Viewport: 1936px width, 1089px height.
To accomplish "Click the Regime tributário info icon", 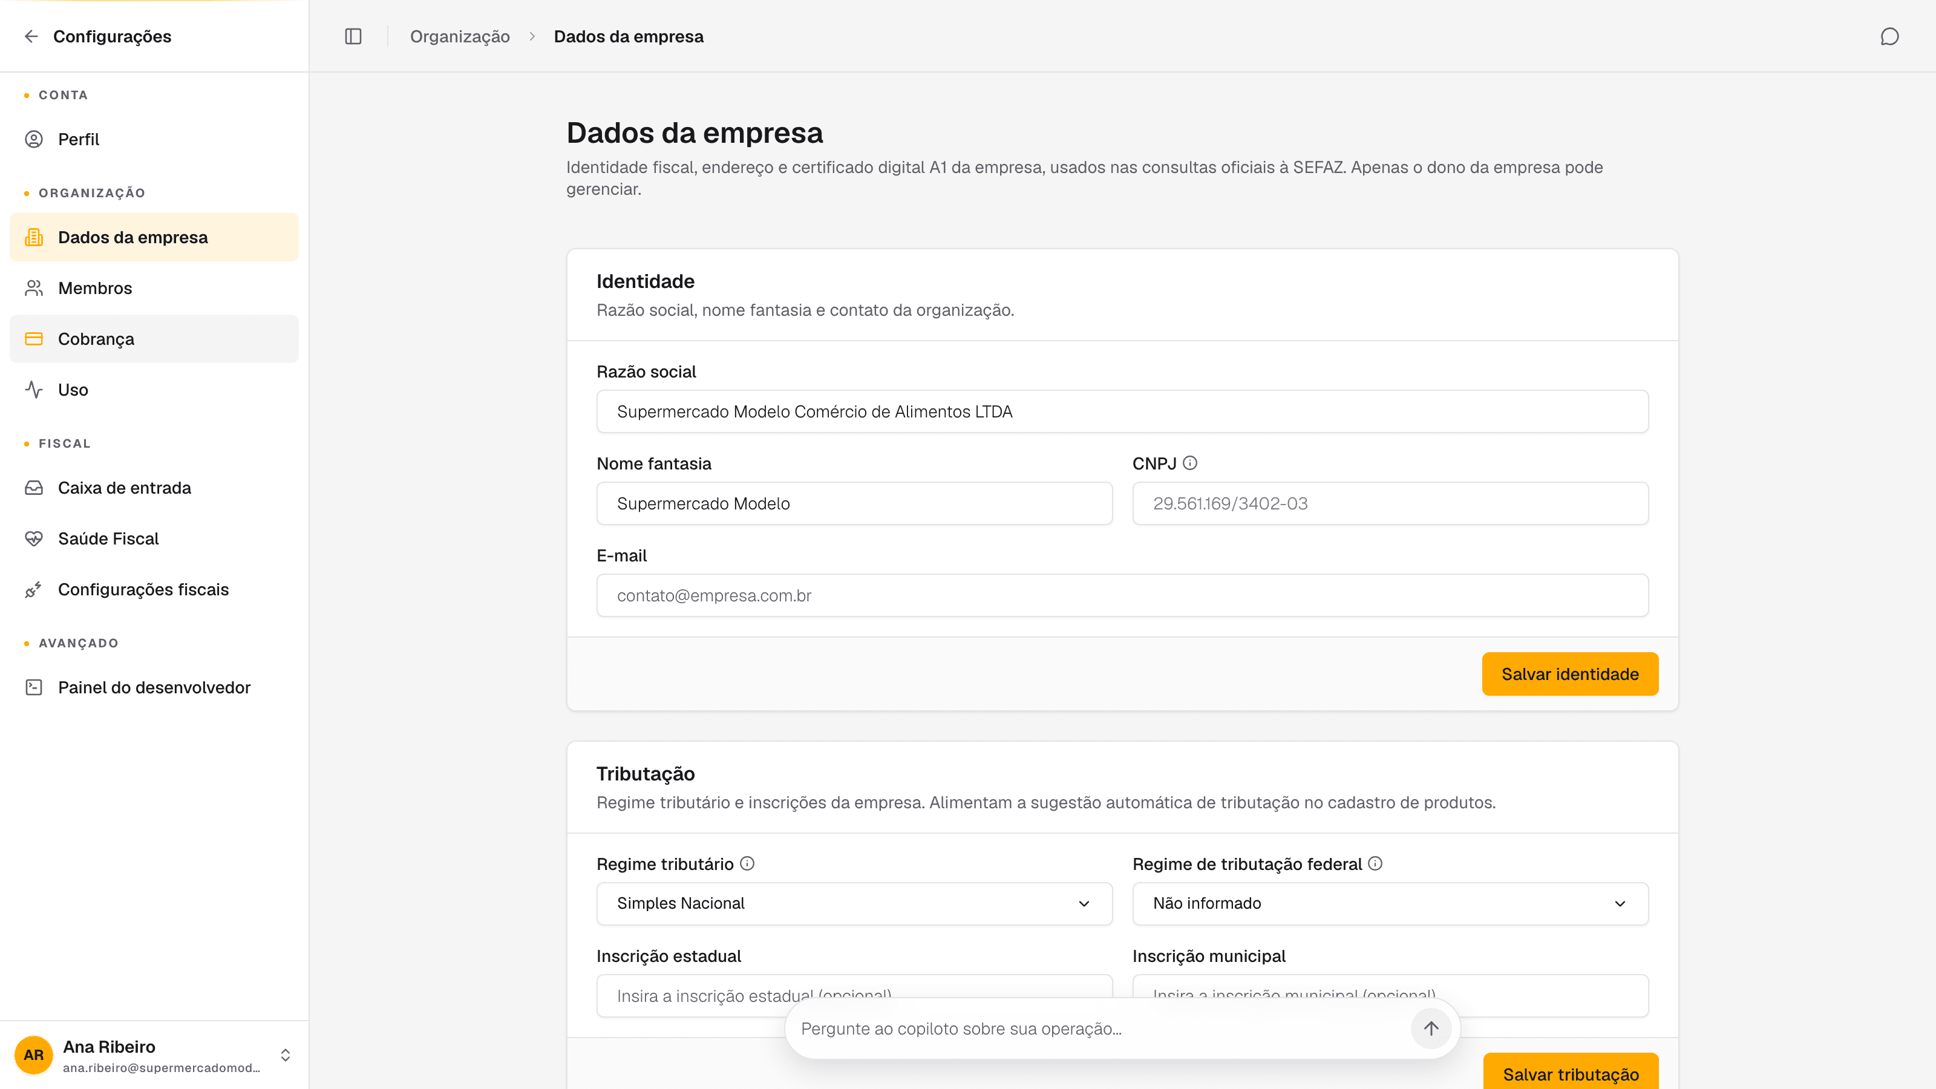I will [x=747, y=863].
